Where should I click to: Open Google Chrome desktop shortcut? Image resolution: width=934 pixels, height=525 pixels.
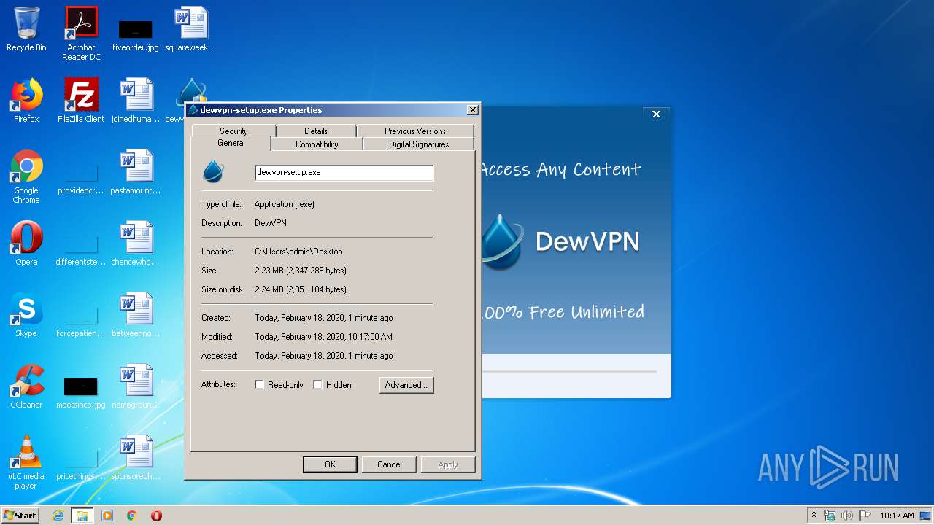26,176
